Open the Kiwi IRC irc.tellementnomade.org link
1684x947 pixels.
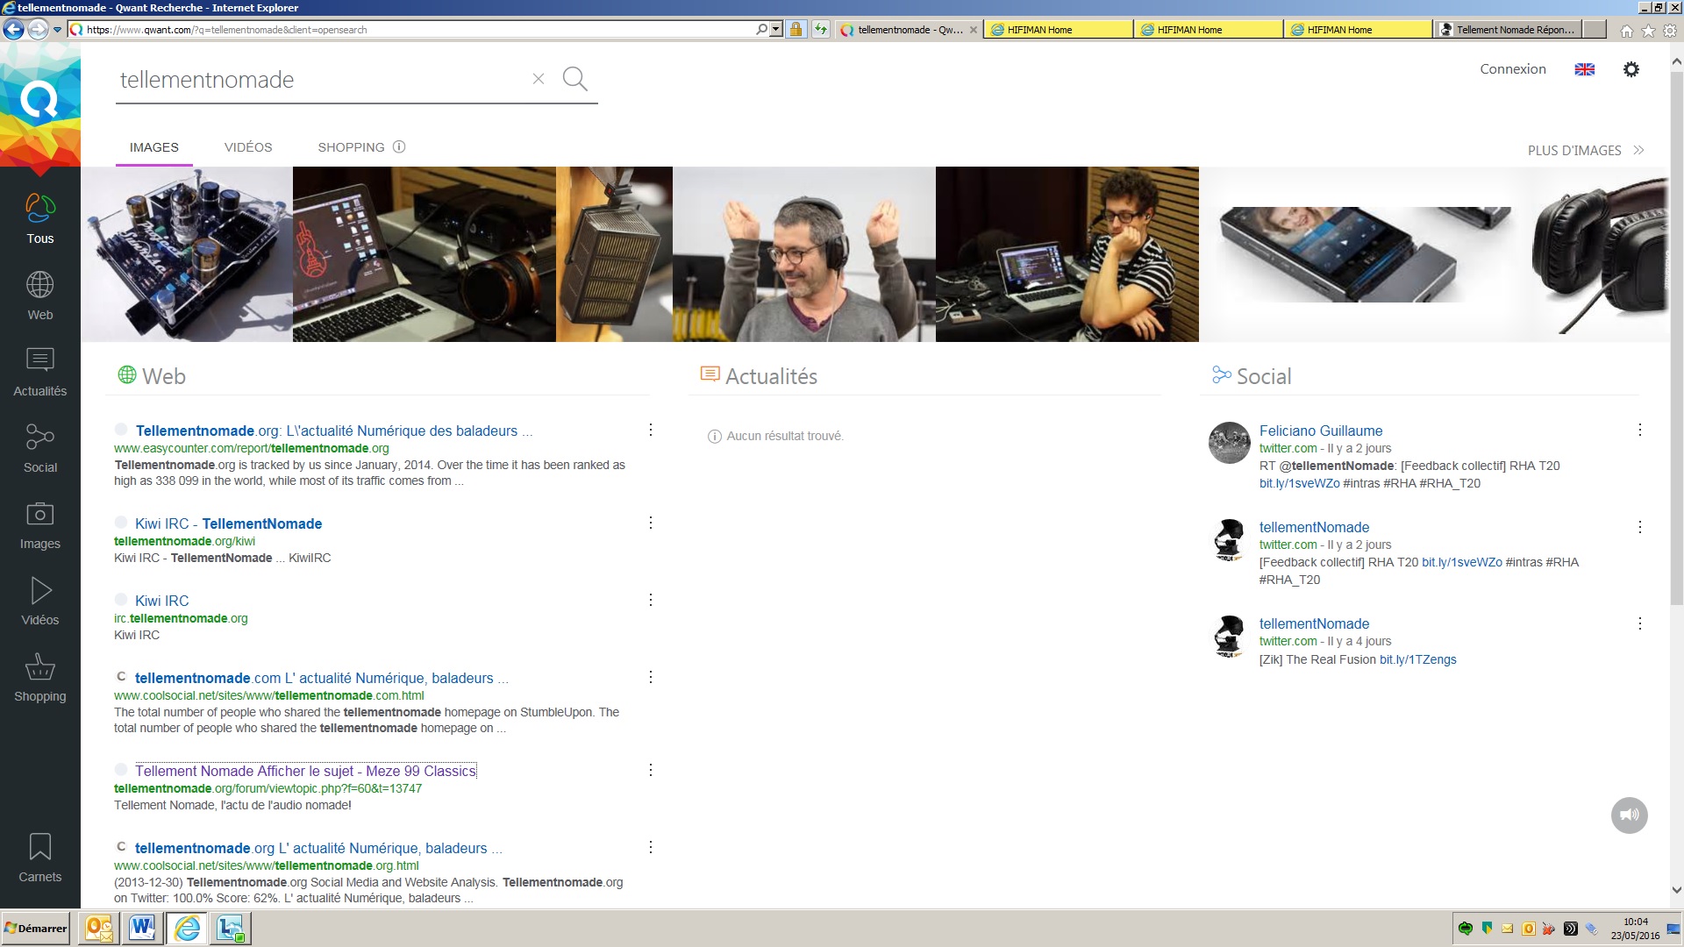click(x=161, y=601)
